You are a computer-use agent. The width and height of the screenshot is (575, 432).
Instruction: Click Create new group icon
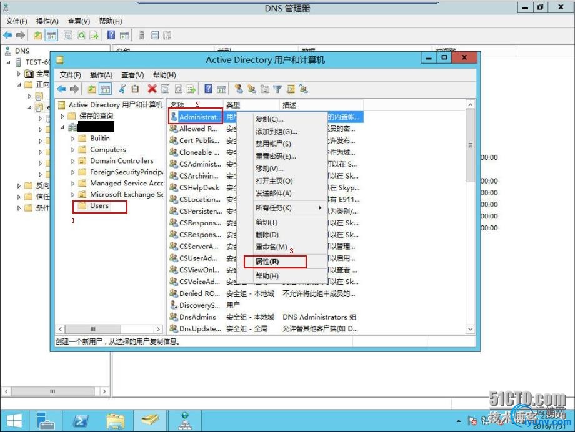(252, 89)
